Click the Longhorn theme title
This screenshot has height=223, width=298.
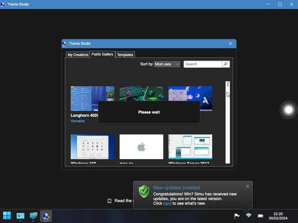click(x=84, y=115)
